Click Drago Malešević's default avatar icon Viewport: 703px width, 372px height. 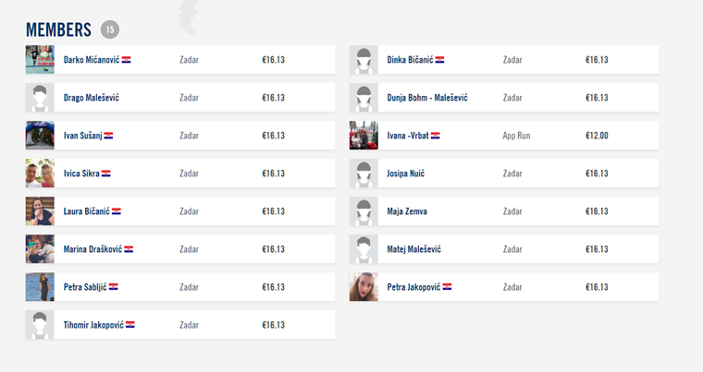point(40,98)
